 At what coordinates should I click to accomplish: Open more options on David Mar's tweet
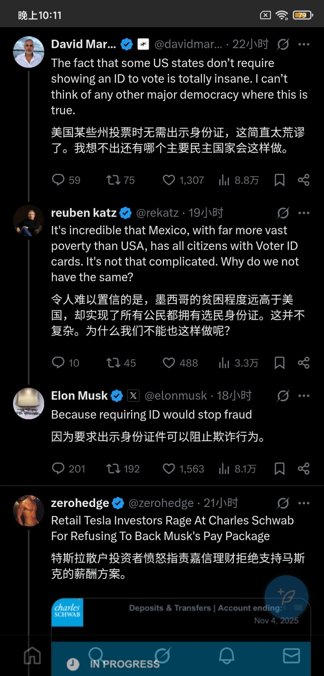[304, 44]
